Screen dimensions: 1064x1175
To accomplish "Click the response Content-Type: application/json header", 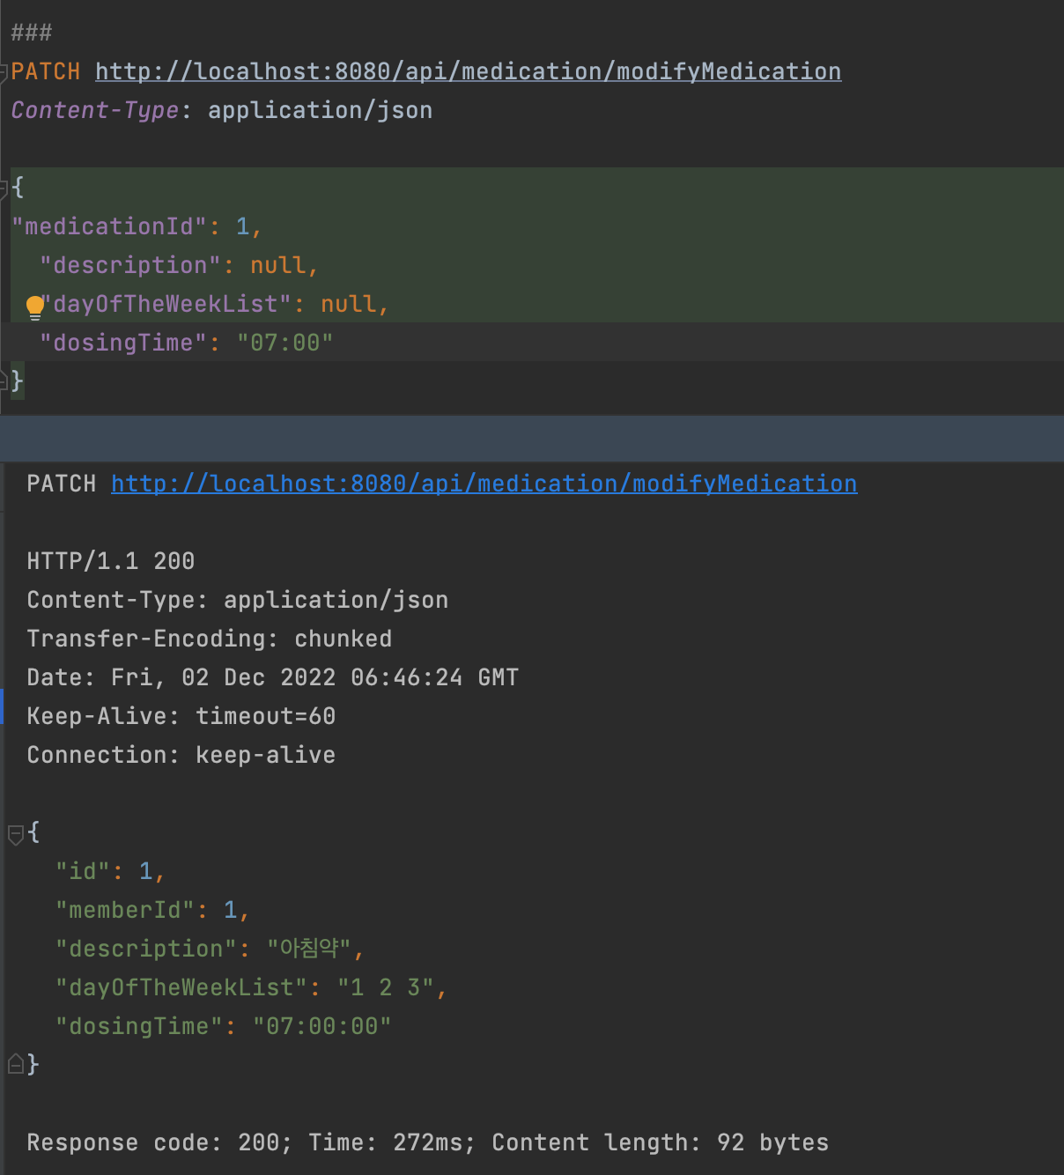I will tap(238, 600).
